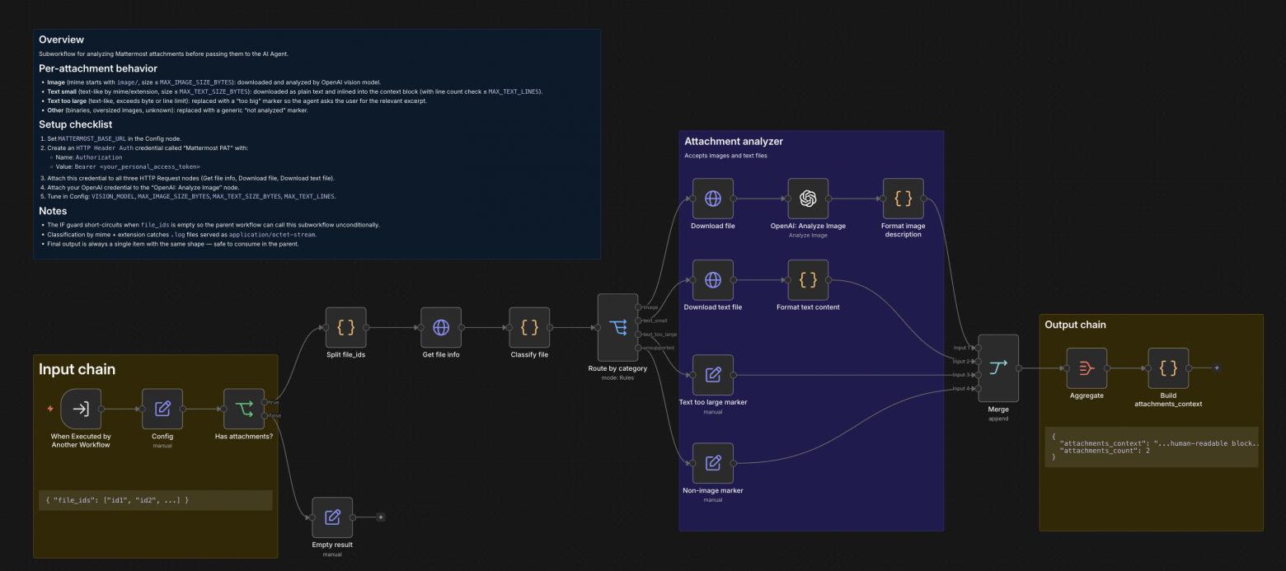Viewport: 1286px width, 571px height.
Task: Select the 'Download text file' HTTP node
Action: pyautogui.click(x=713, y=280)
